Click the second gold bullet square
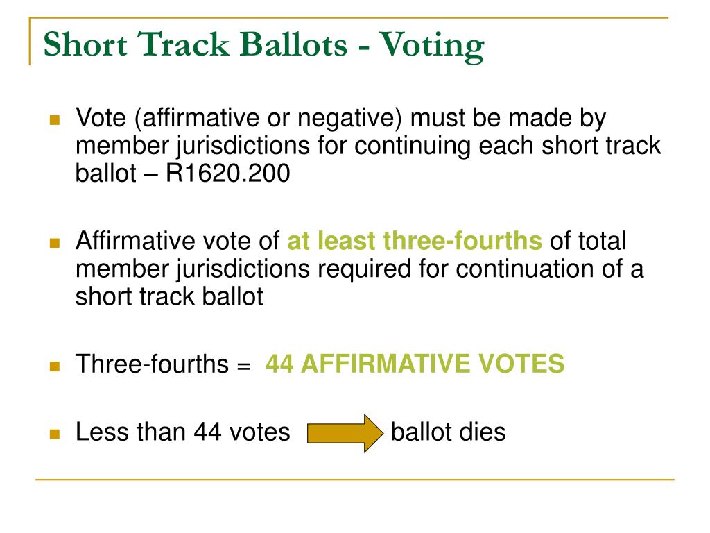The image size is (710, 533). (x=55, y=243)
